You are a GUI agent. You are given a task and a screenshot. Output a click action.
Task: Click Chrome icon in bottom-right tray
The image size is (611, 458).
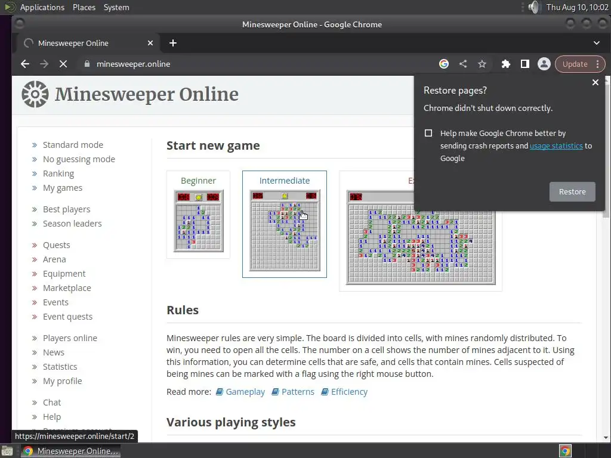click(x=566, y=451)
